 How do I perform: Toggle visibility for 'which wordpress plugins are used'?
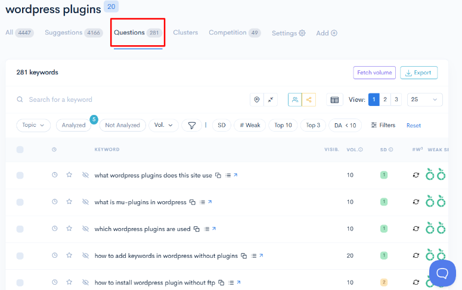click(85, 229)
